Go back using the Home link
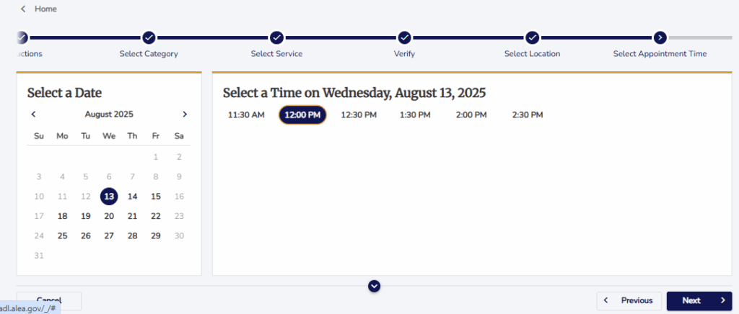Image resolution: width=739 pixels, height=314 pixels. (39, 9)
